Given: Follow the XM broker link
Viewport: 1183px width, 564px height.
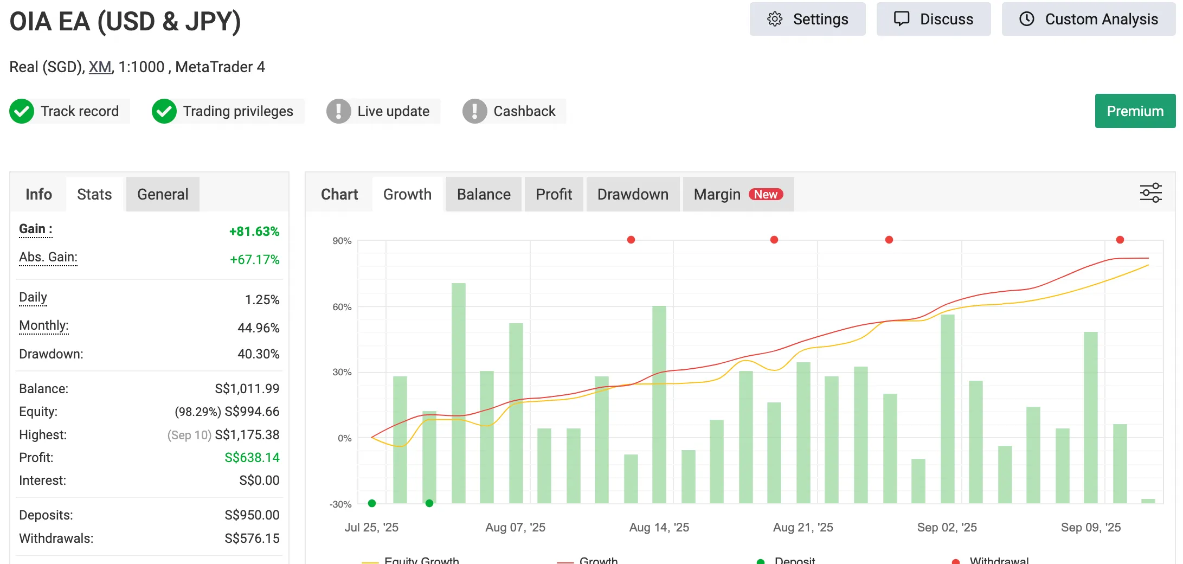Looking at the screenshot, I should coord(100,67).
